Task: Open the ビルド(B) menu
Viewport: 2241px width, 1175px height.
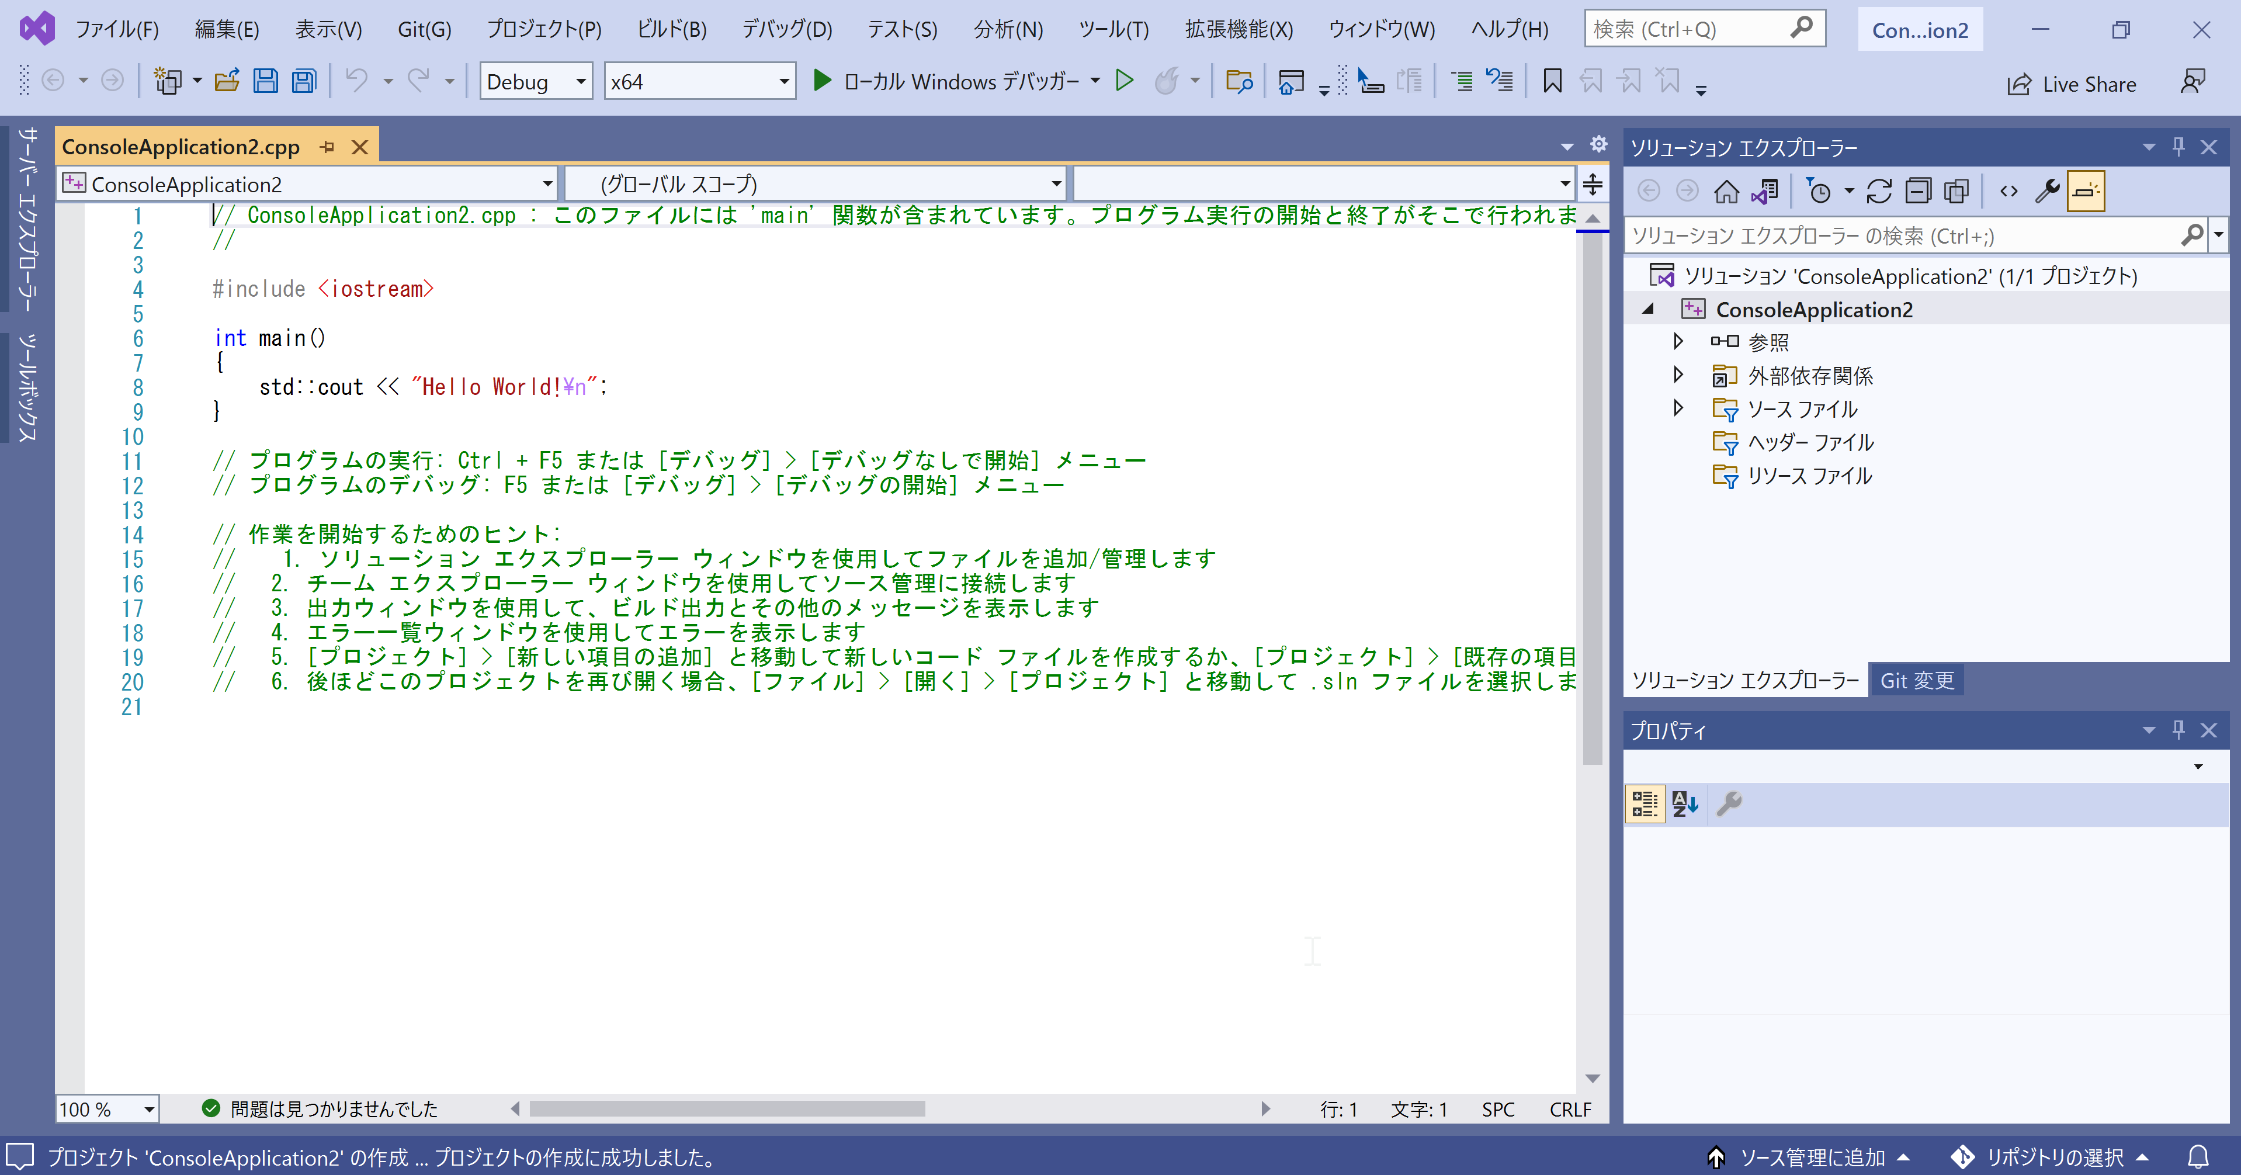Action: (672, 30)
